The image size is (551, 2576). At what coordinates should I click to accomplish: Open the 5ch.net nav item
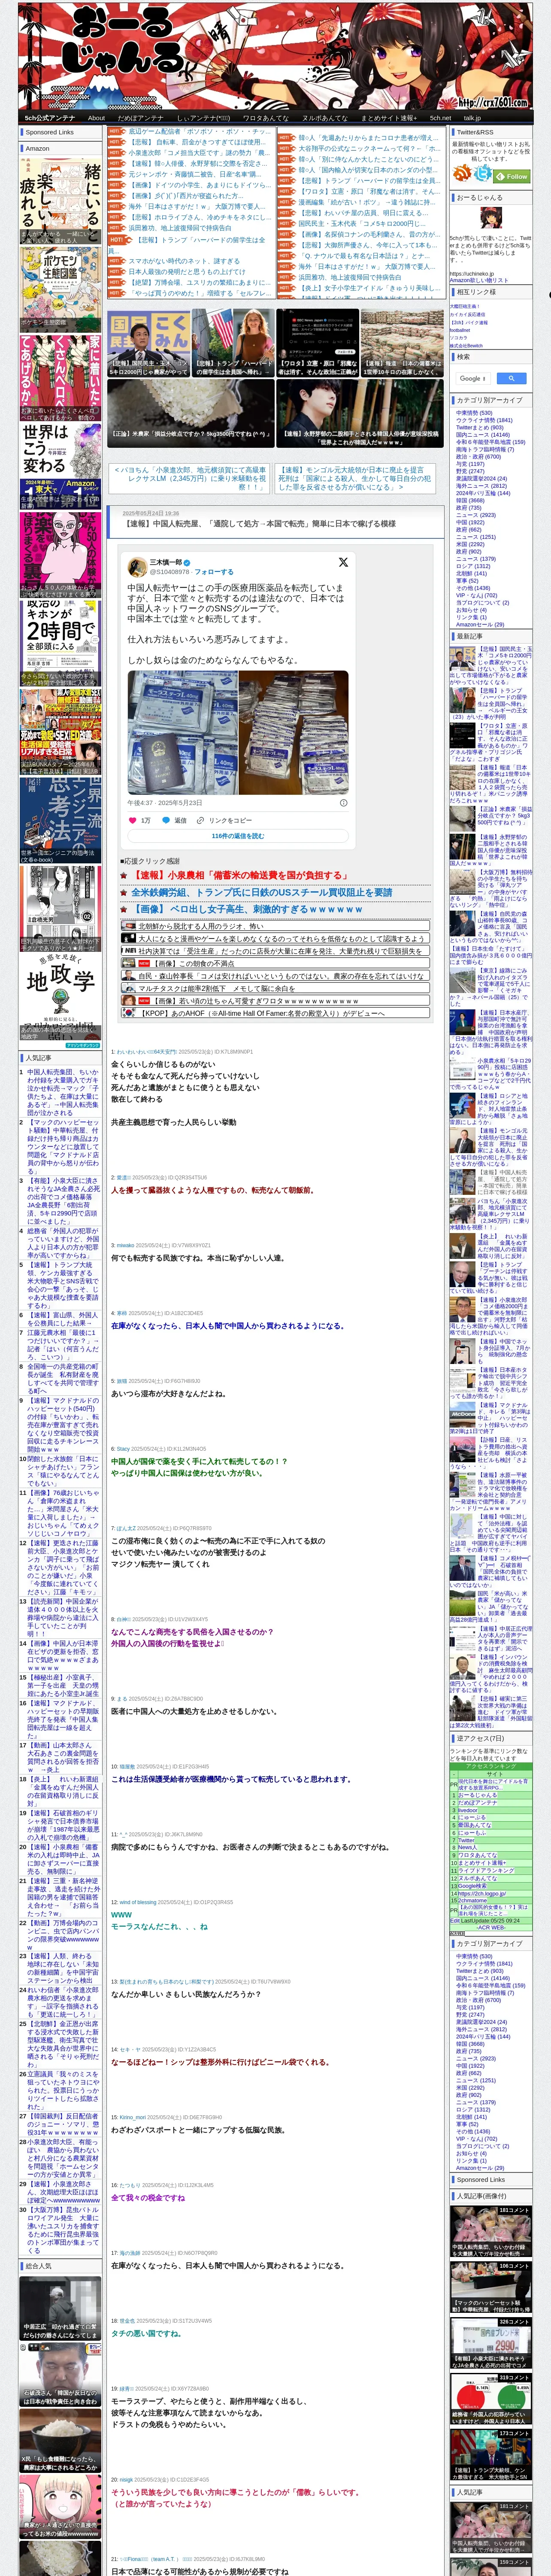440,118
